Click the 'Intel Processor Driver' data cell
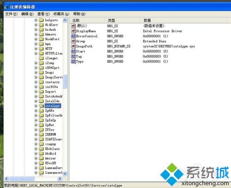This screenshot has height=188, width=231. [163, 31]
